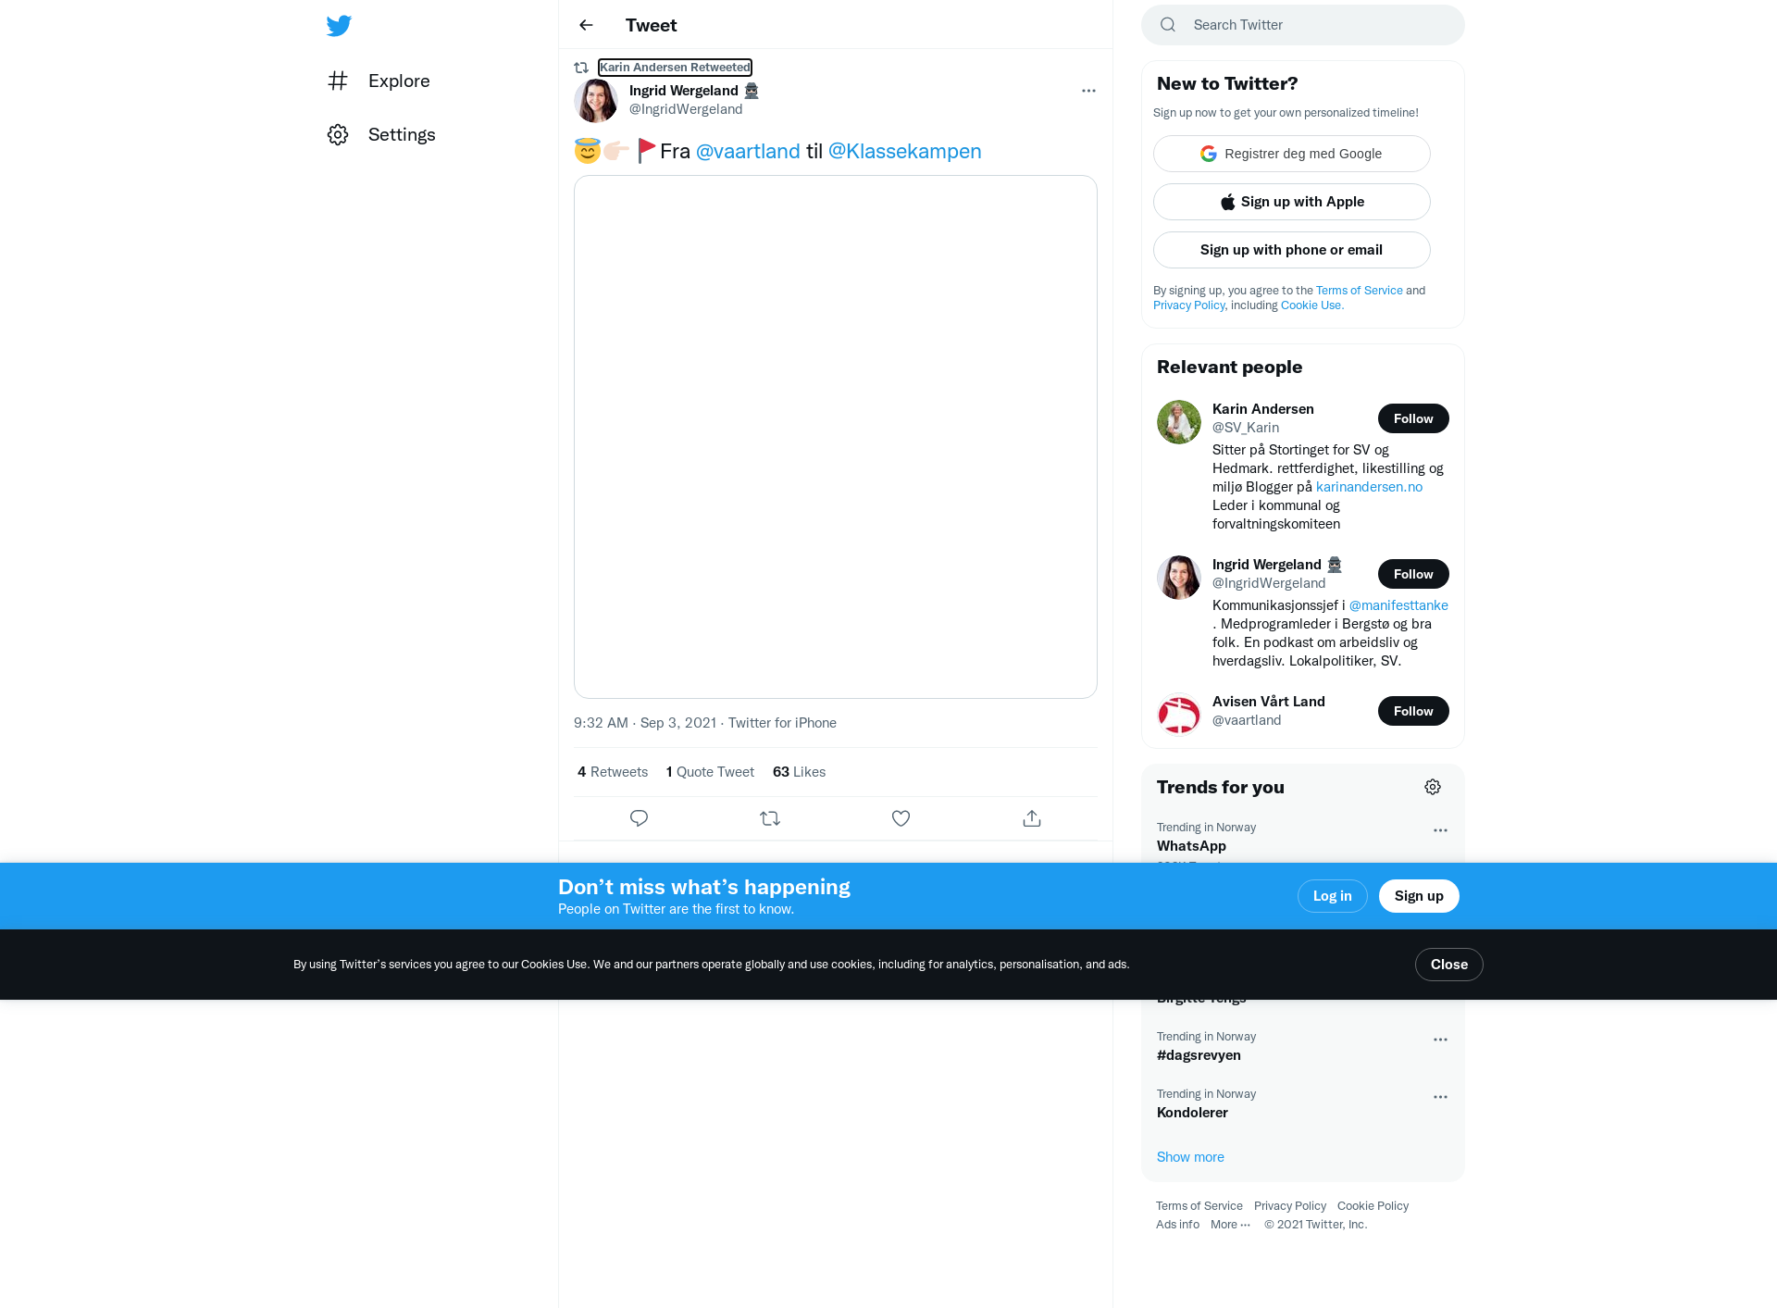Screen dimensions: 1777x1308
Task: Open Explore in the sidebar
Action: pyautogui.click(x=379, y=81)
